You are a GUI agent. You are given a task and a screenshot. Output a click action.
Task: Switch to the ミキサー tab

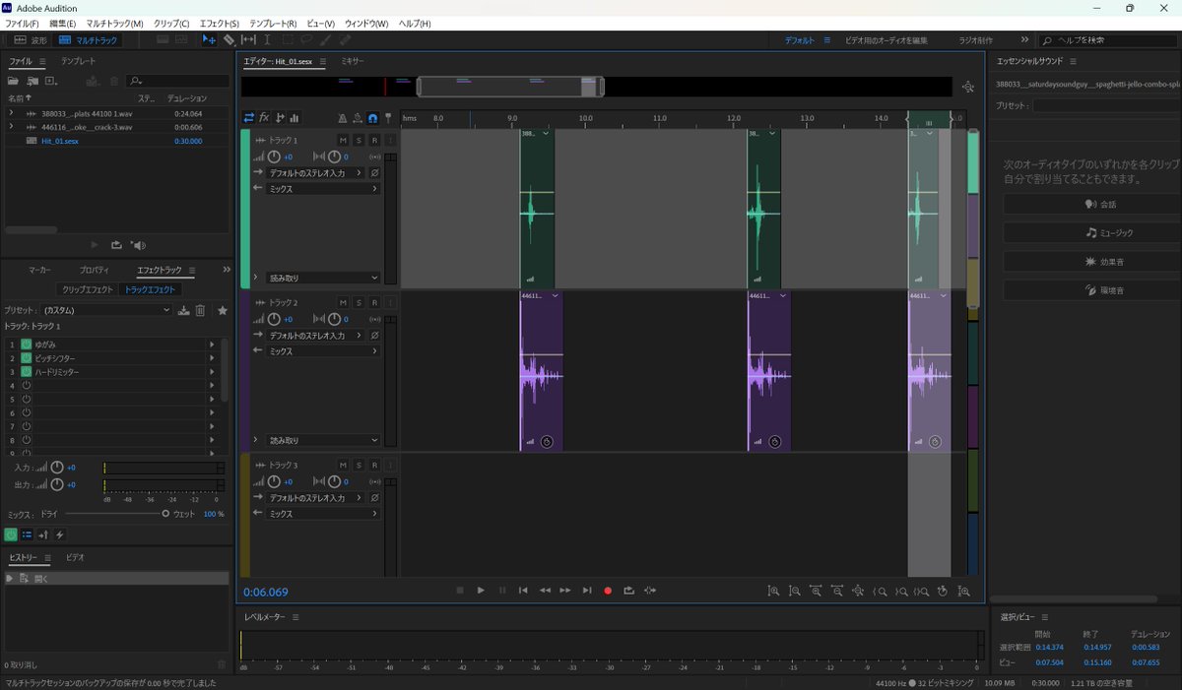pos(353,61)
